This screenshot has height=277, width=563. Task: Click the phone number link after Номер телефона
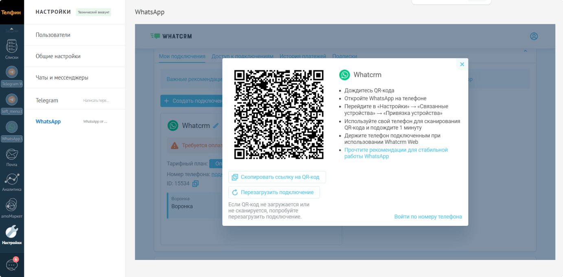point(217,174)
